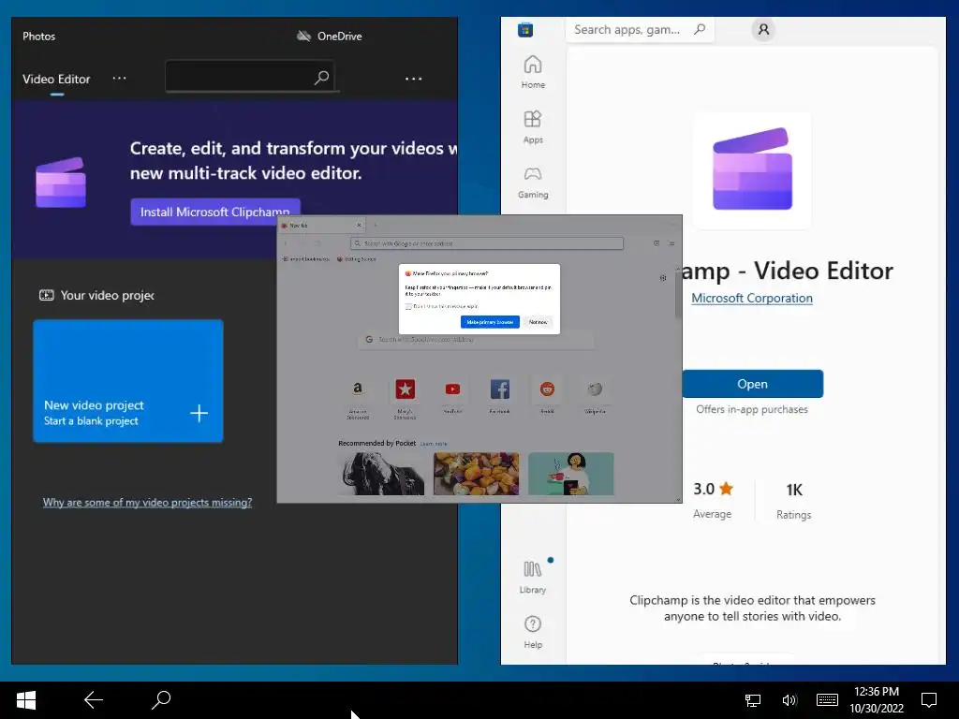This screenshot has width=959, height=719.
Task: Click the Firefox Pocket save icon
Action: (x=657, y=243)
